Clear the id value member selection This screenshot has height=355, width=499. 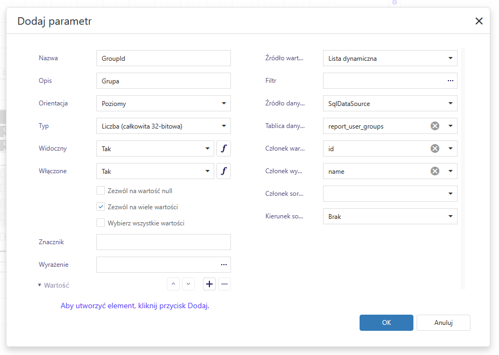435,148
